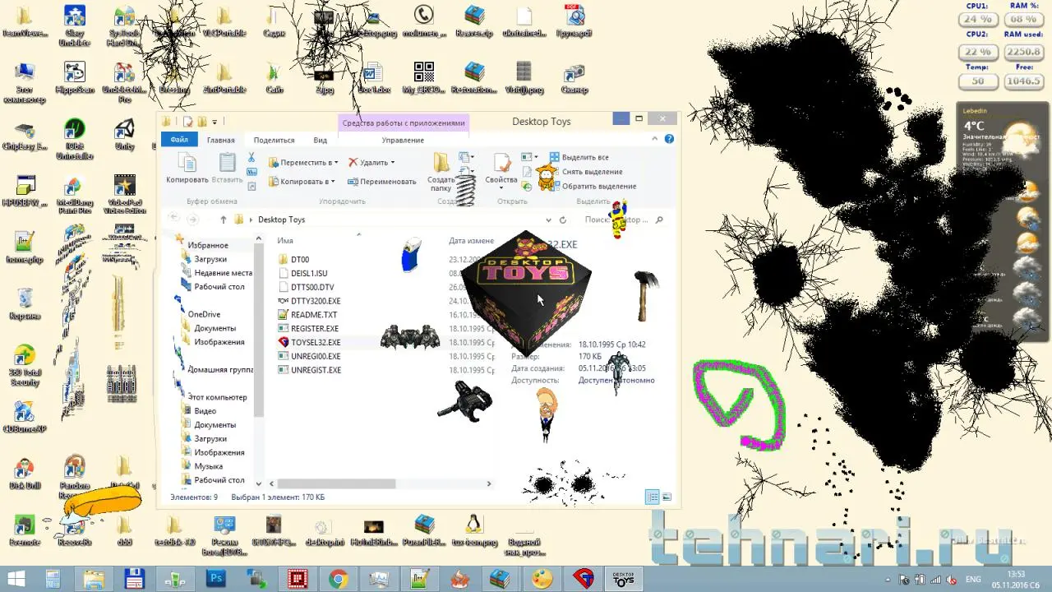This screenshot has height=592, width=1052.
Task: Click the Свойства (Properties) ribbon icon
Action: pos(501,168)
